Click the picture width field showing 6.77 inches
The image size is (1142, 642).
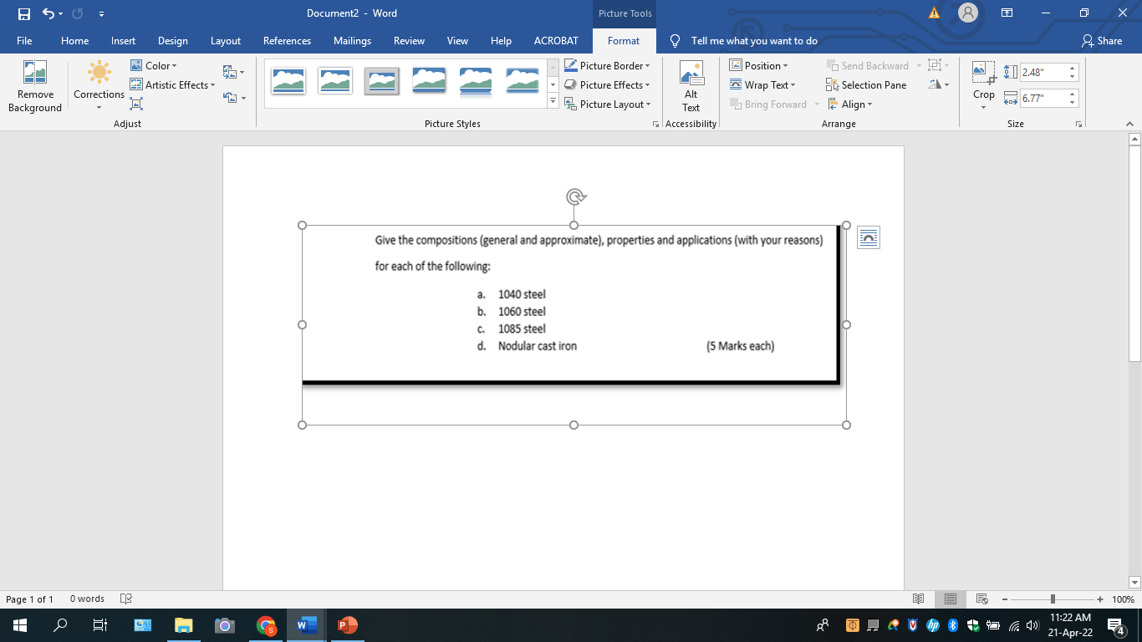click(x=1043, y=98)
